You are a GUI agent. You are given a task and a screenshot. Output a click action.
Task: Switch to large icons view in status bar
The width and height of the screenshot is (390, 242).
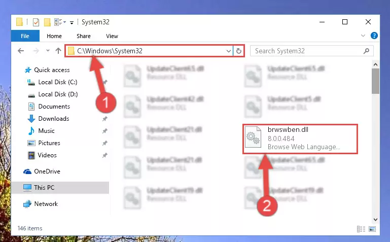(x=372, y=229)
